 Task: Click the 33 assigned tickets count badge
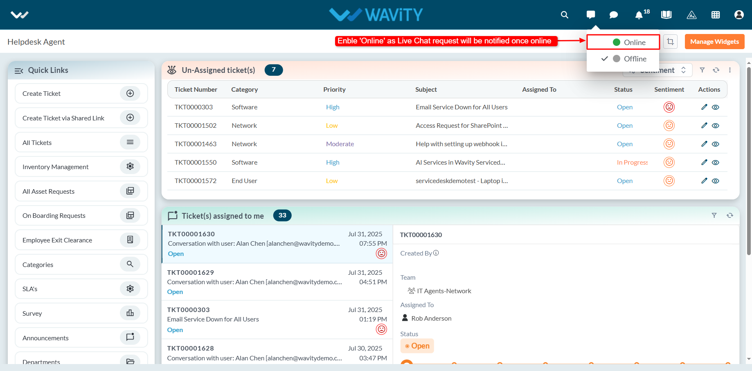click(x=282, y=215)
